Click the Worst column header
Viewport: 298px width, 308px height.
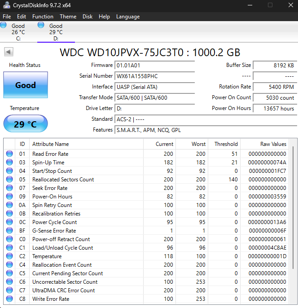click(x=192, y=144)
